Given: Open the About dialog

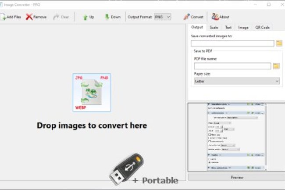Looking at the screenshot, I should (215, 17).
